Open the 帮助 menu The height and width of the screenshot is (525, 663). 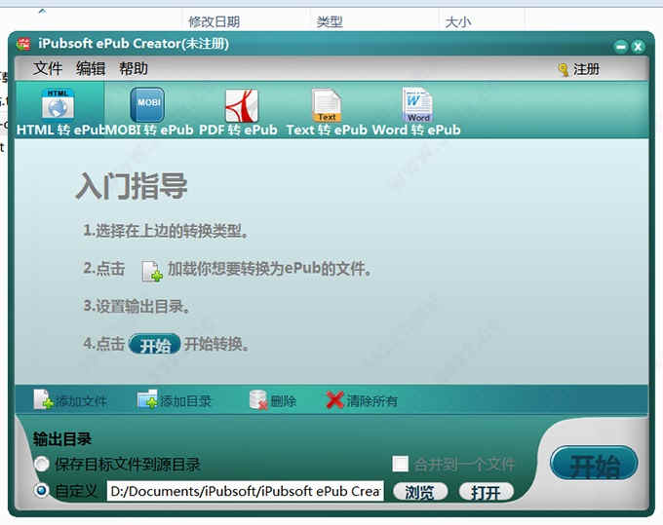(134, 68)
